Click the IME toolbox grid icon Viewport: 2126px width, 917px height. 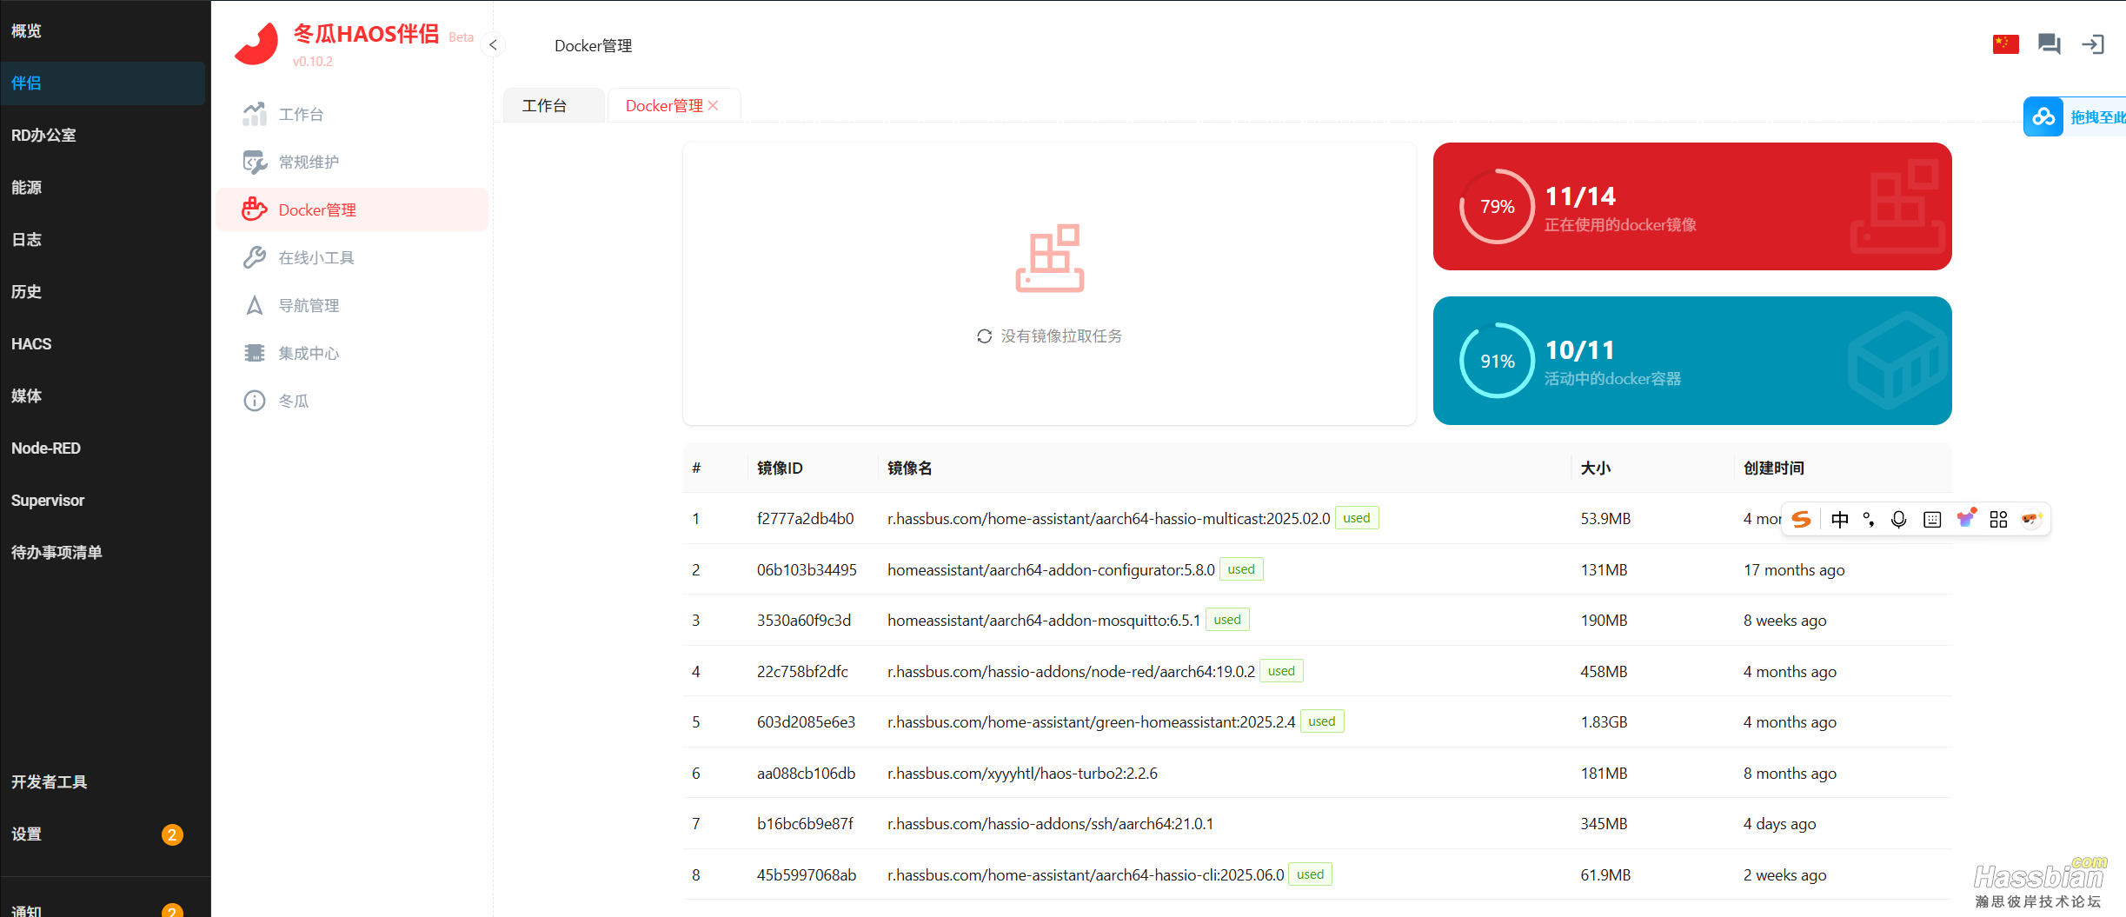1998,519
